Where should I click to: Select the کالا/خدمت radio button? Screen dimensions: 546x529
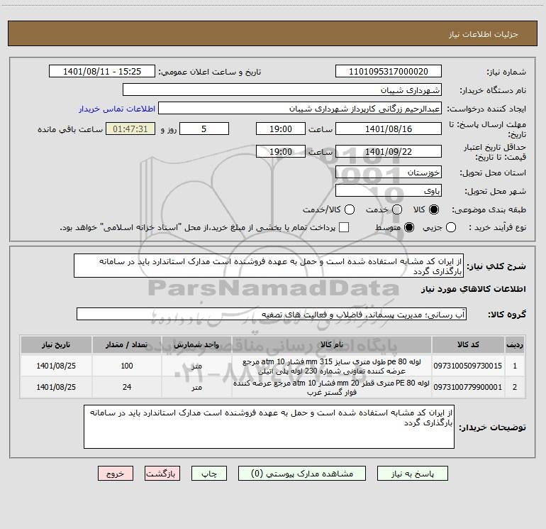(350, 209)
